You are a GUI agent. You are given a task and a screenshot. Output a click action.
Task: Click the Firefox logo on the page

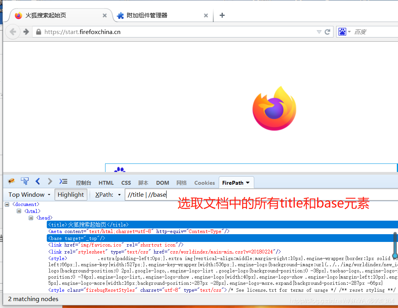(x=274, y=109)
